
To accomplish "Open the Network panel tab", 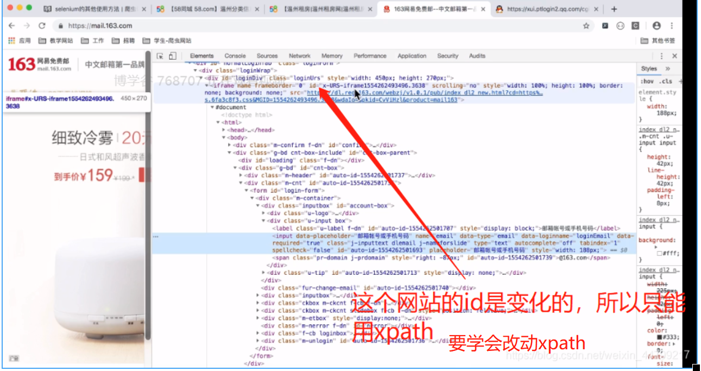I will tap(300, 56).
